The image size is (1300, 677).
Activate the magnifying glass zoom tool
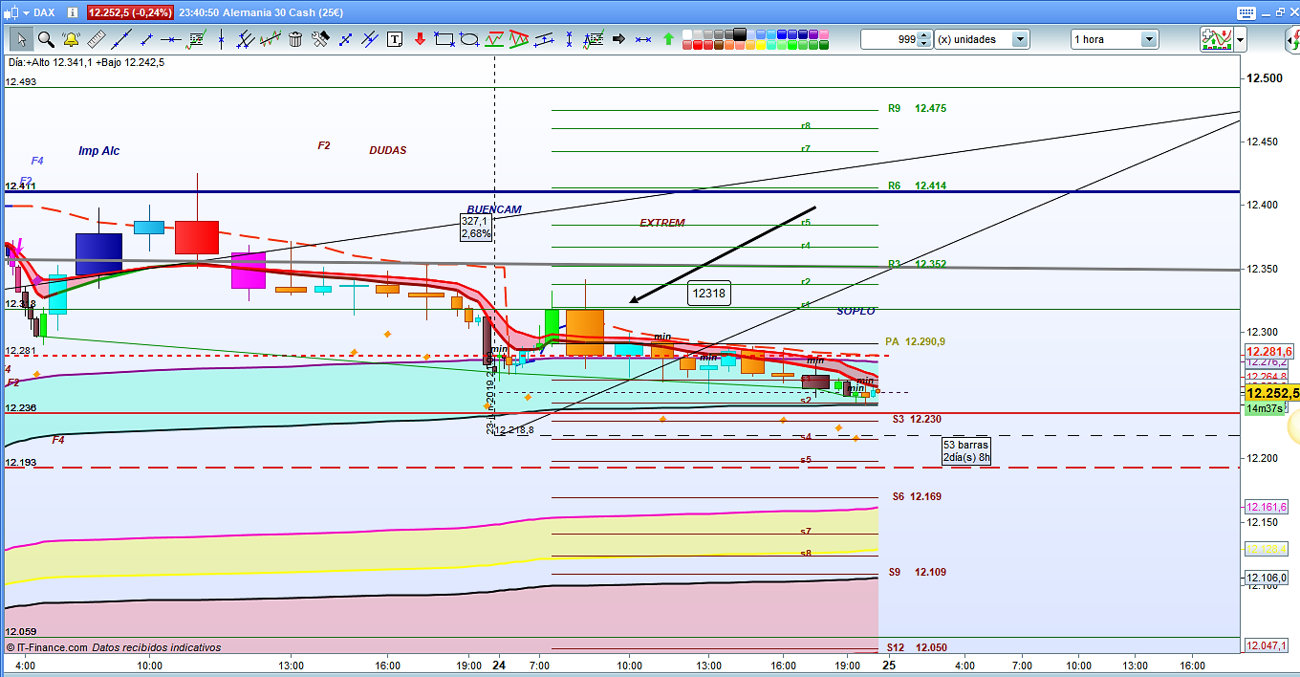pyautogui.click(x=45, y=39)
